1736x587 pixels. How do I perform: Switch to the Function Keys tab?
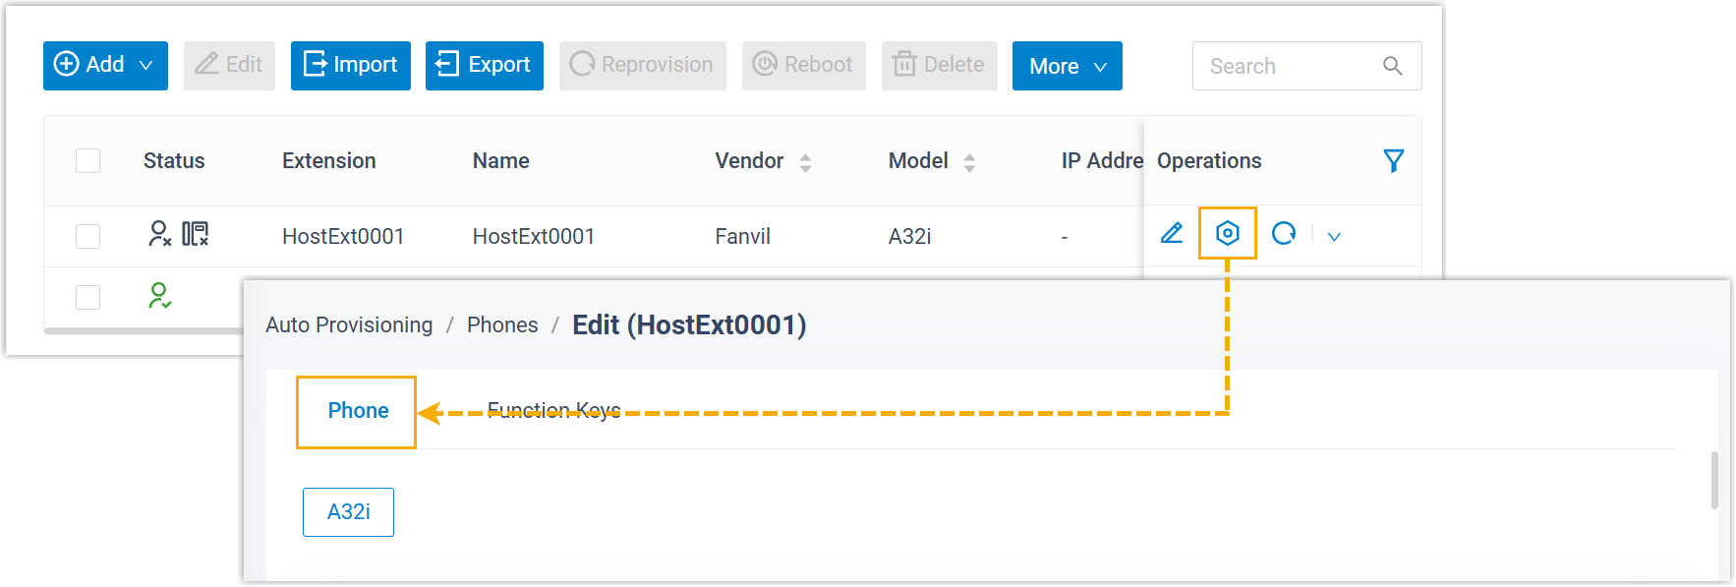[x=553, y=410]
